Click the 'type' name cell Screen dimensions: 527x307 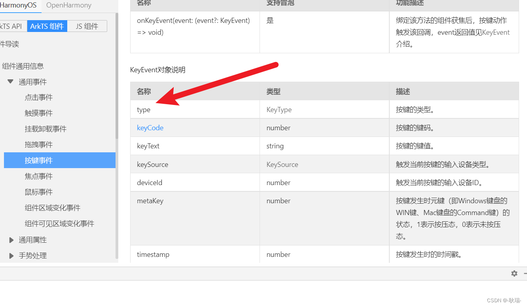click(195, 109)
